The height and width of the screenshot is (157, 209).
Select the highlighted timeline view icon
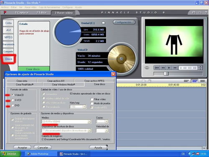point(195,81)
